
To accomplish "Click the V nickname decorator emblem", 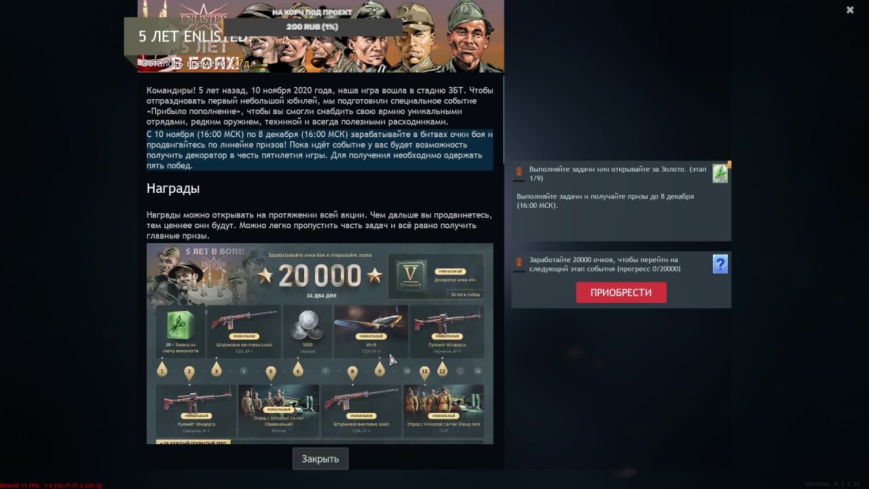I will coord(411,277).
